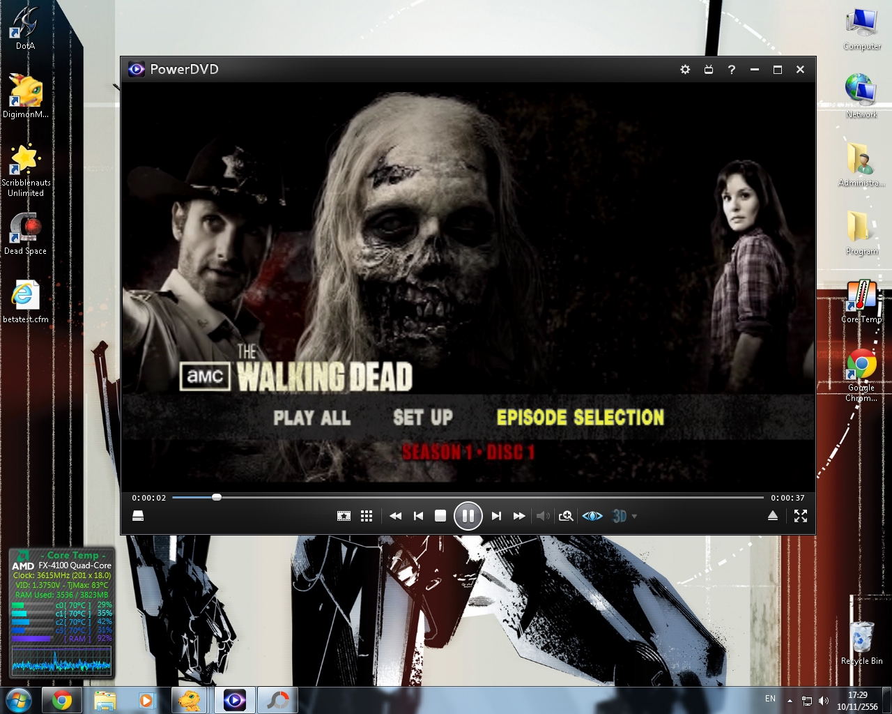Click the elapsed time 0:00:02

pyautogui.click(x=149, y=498)
